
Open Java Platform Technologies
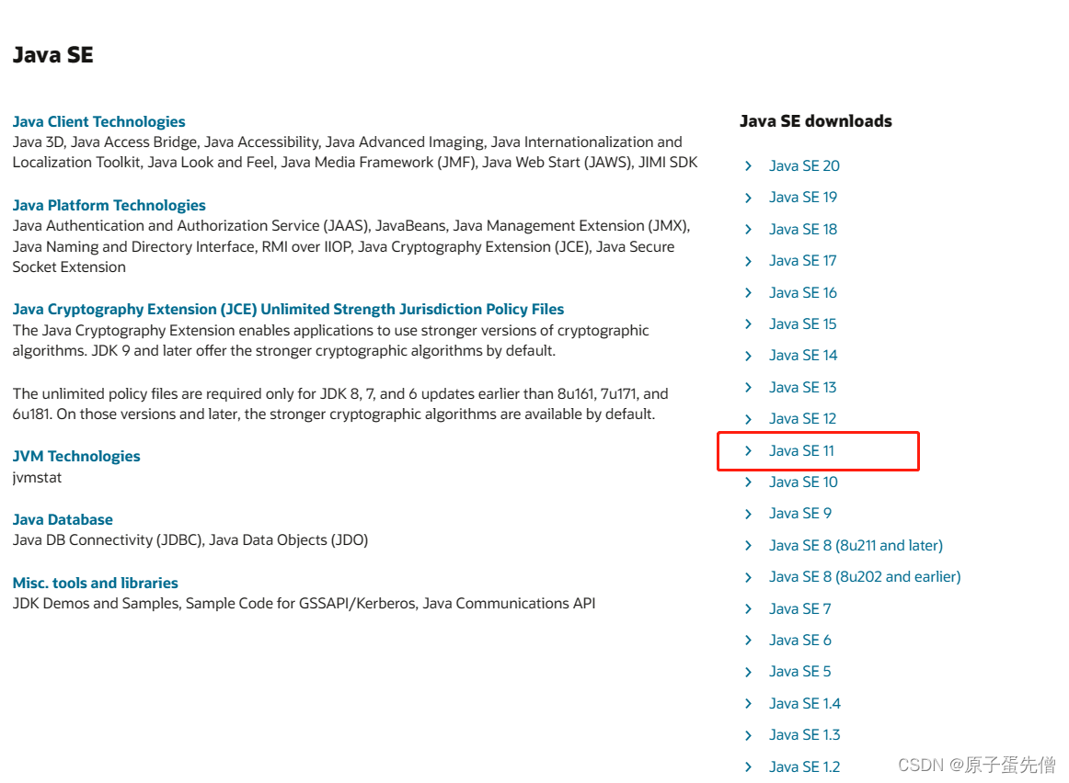pos(109,204)
